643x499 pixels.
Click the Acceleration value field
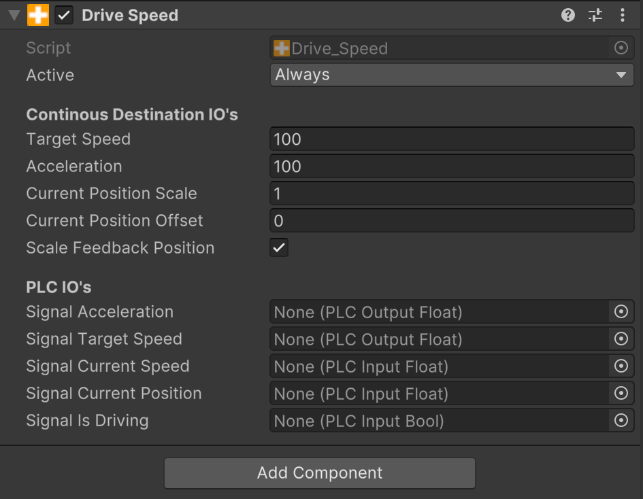(x=452, y=167)
